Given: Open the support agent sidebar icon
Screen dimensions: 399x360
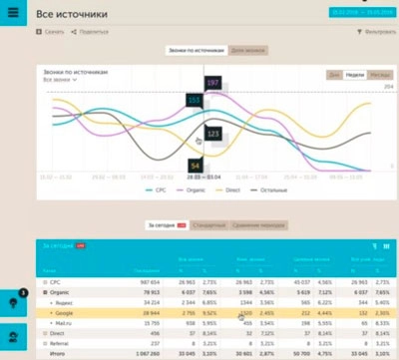Looking at the screenshot, I should pos(13,337).
